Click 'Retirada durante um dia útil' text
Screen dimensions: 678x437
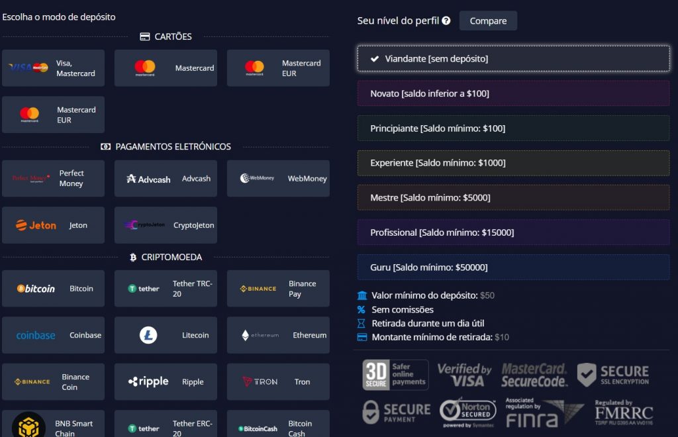pos(428,323)
